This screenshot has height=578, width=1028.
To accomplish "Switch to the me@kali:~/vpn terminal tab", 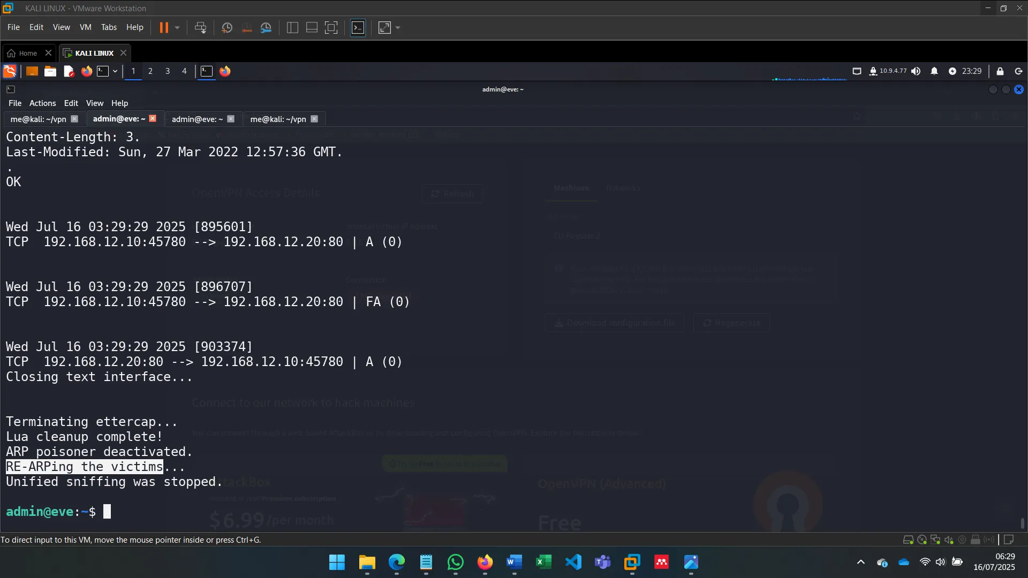I will pyautogui.click(x=37, y=119).
